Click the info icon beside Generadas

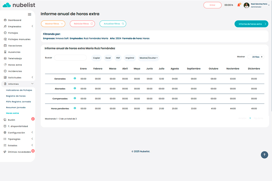(x=75, y=78)
